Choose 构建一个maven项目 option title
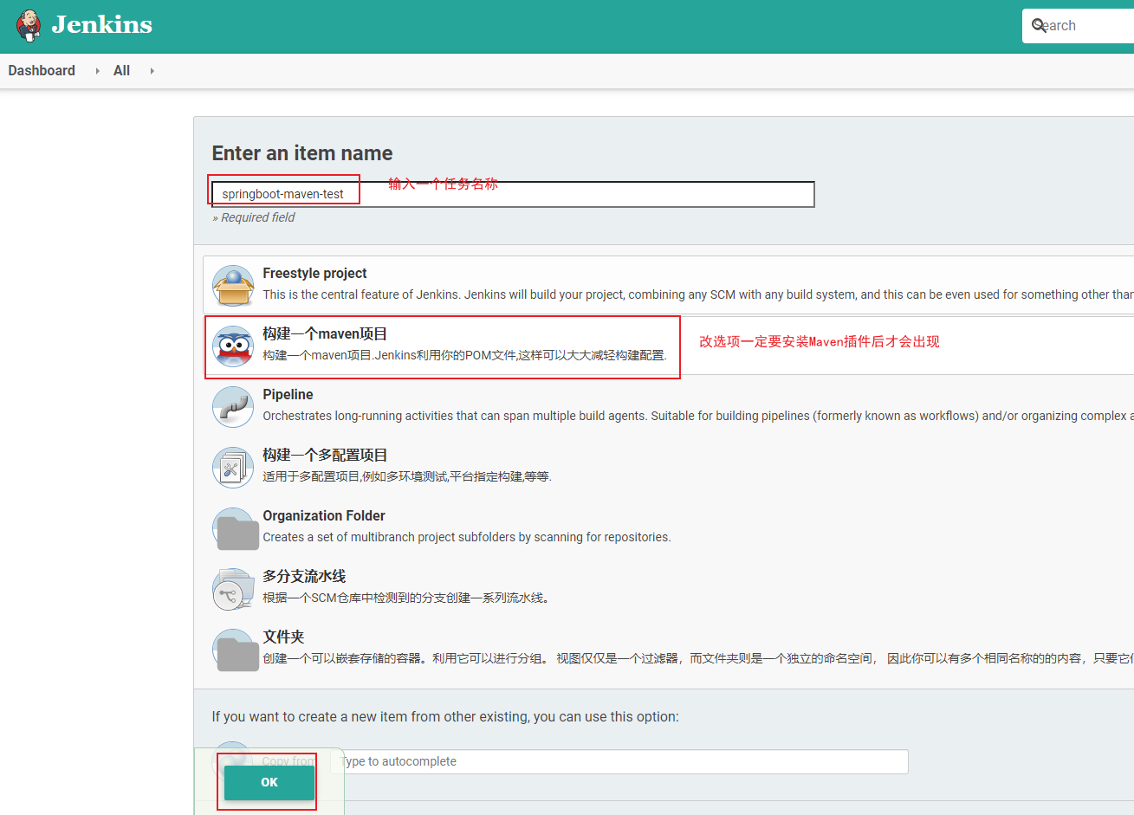The height and width of the screenshot is (815, 1134). (325, 333)
